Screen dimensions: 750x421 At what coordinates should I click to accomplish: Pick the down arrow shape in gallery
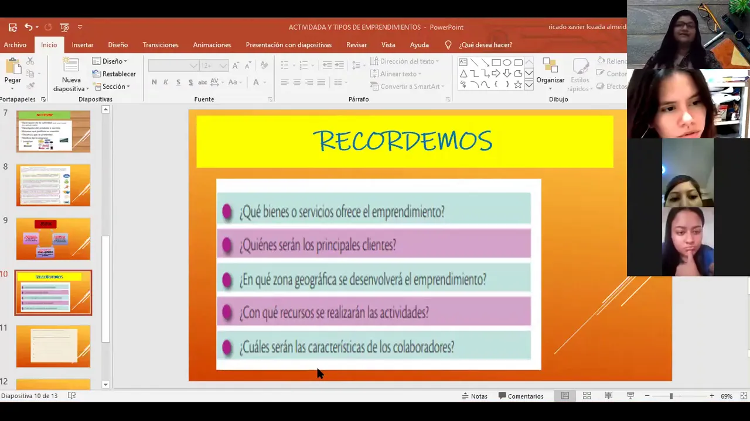pos(507,74)
